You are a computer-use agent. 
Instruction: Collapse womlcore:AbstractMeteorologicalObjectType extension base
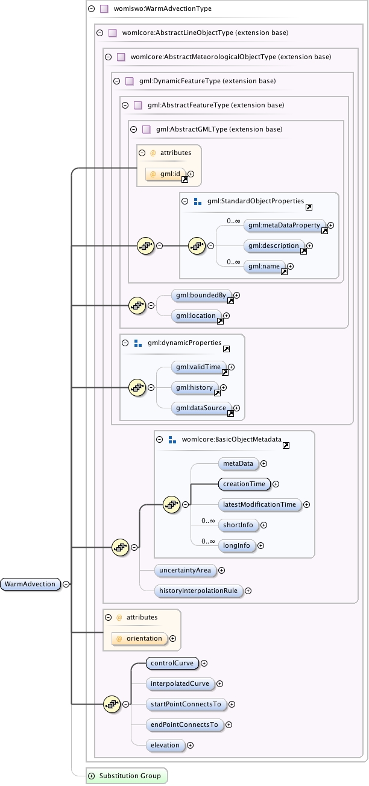point(108,57)
